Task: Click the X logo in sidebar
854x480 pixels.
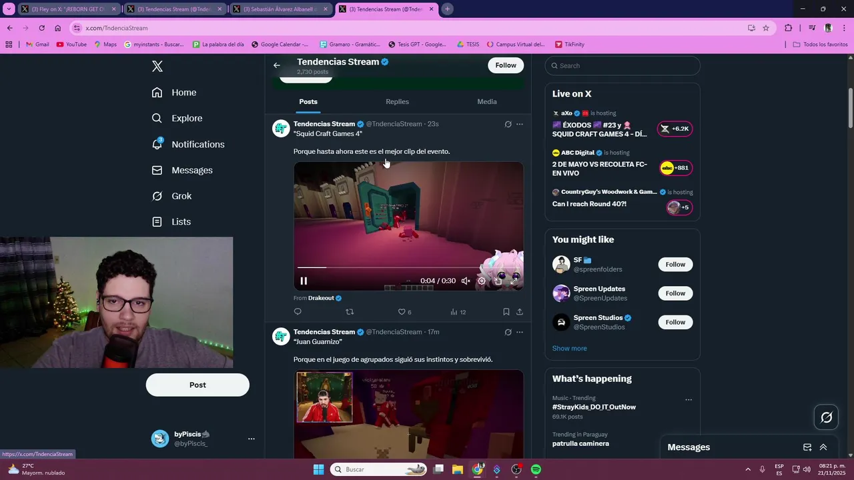Action: [x=157, y=66]
